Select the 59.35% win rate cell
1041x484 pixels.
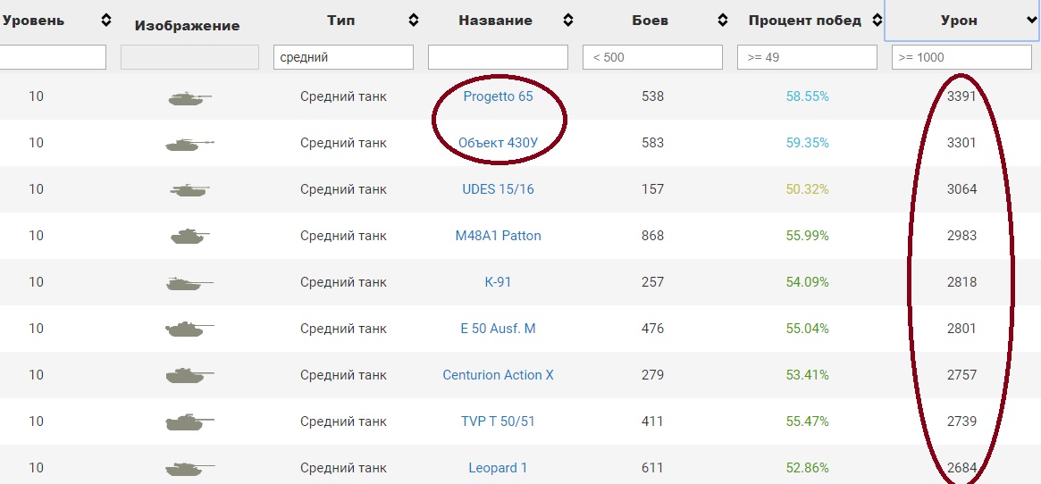[x=807, y=143]
